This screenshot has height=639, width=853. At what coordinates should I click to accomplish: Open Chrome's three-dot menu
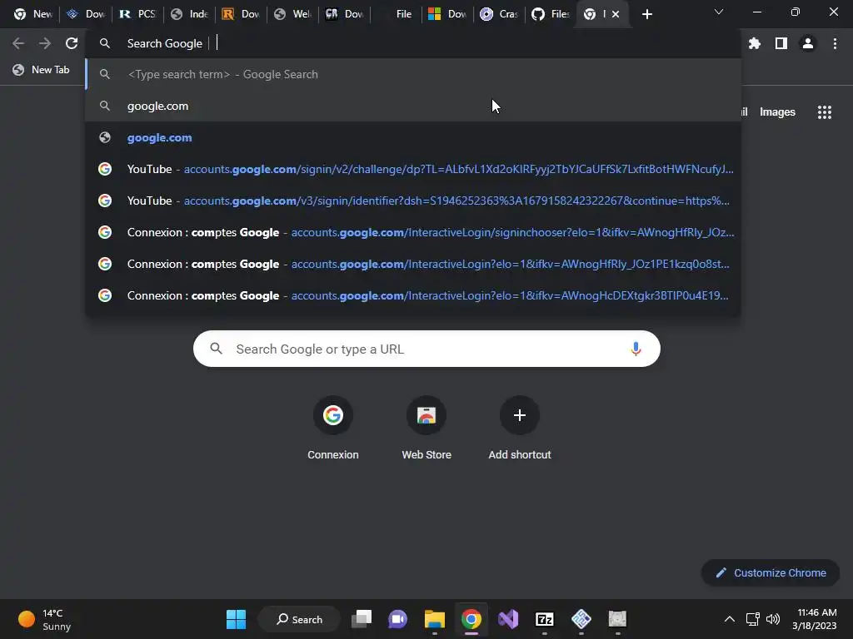tap(835, 43)
